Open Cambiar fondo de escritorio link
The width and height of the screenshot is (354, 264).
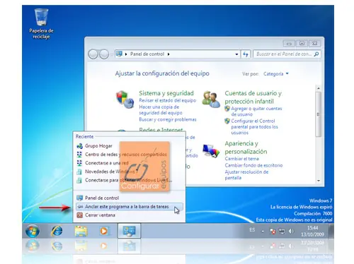tap(253, 165)
